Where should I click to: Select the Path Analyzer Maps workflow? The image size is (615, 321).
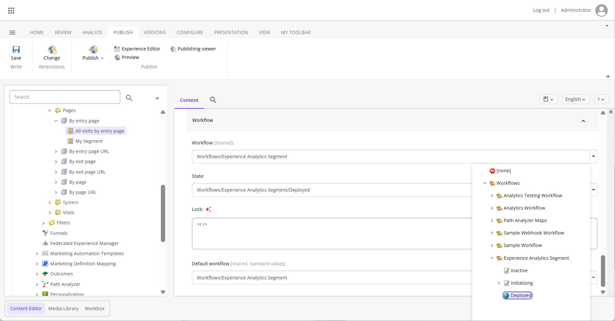click(x=522, y=220)
